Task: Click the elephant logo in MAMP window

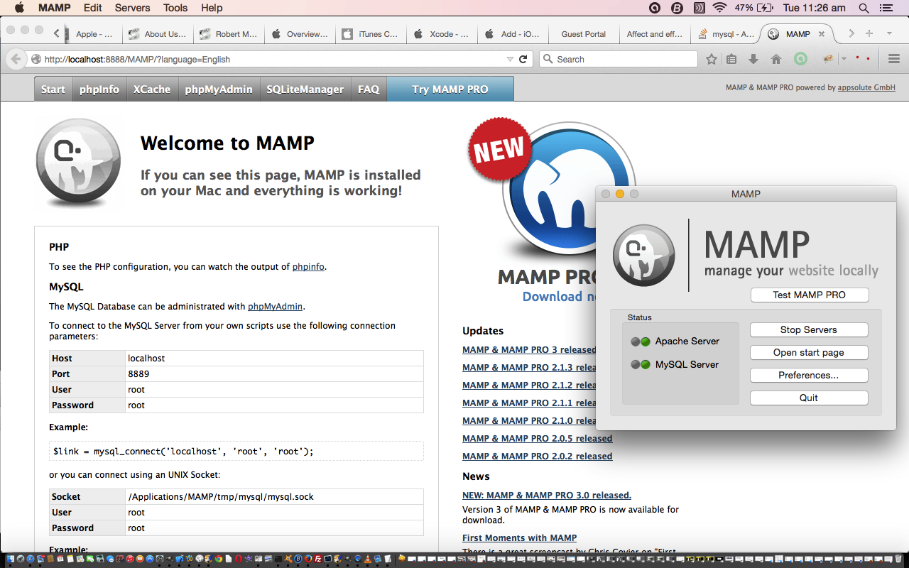Action: [x=644, y=255]
